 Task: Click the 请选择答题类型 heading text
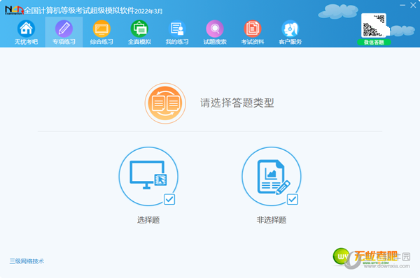click(237, 103)
